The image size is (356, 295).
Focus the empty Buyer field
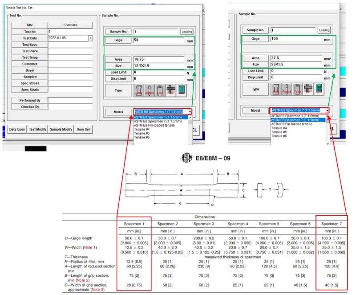pyautogui.click(x=70, y=70)
